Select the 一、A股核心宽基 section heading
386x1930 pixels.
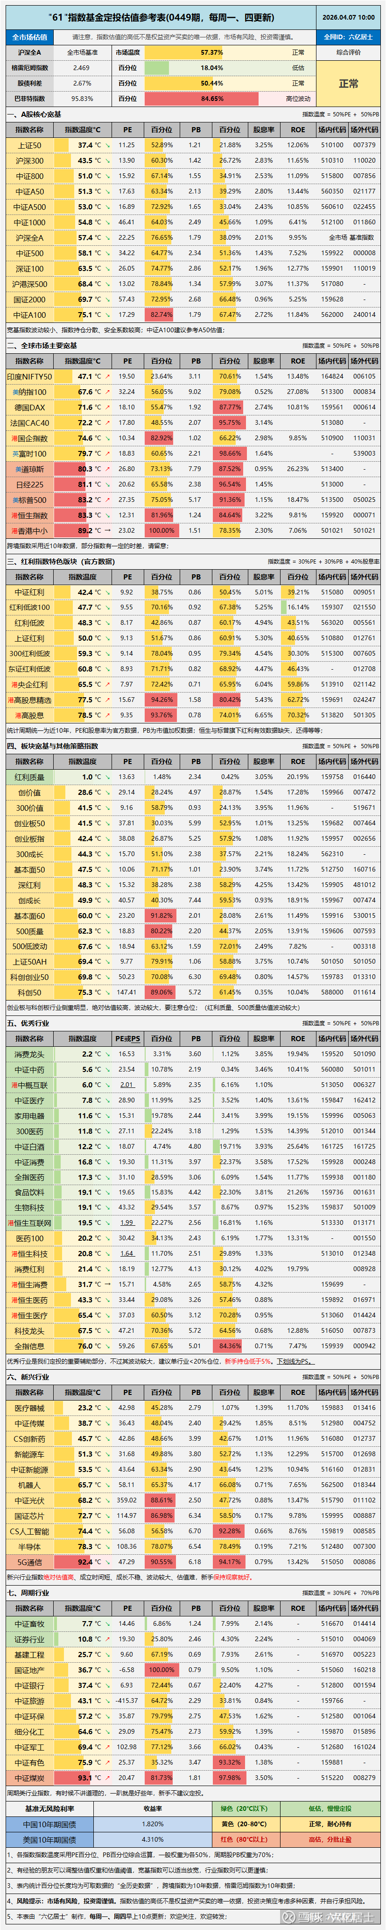(x=35, y=114)
